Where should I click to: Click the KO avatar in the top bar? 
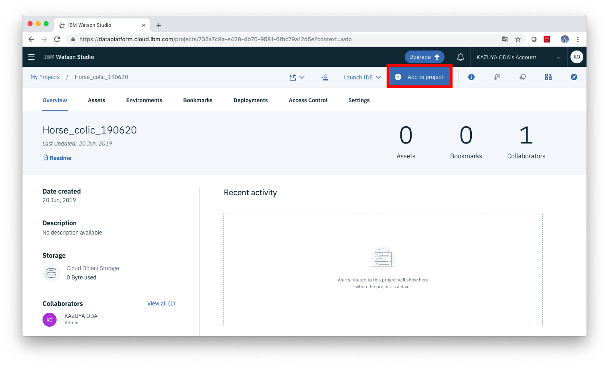(577, 57)
